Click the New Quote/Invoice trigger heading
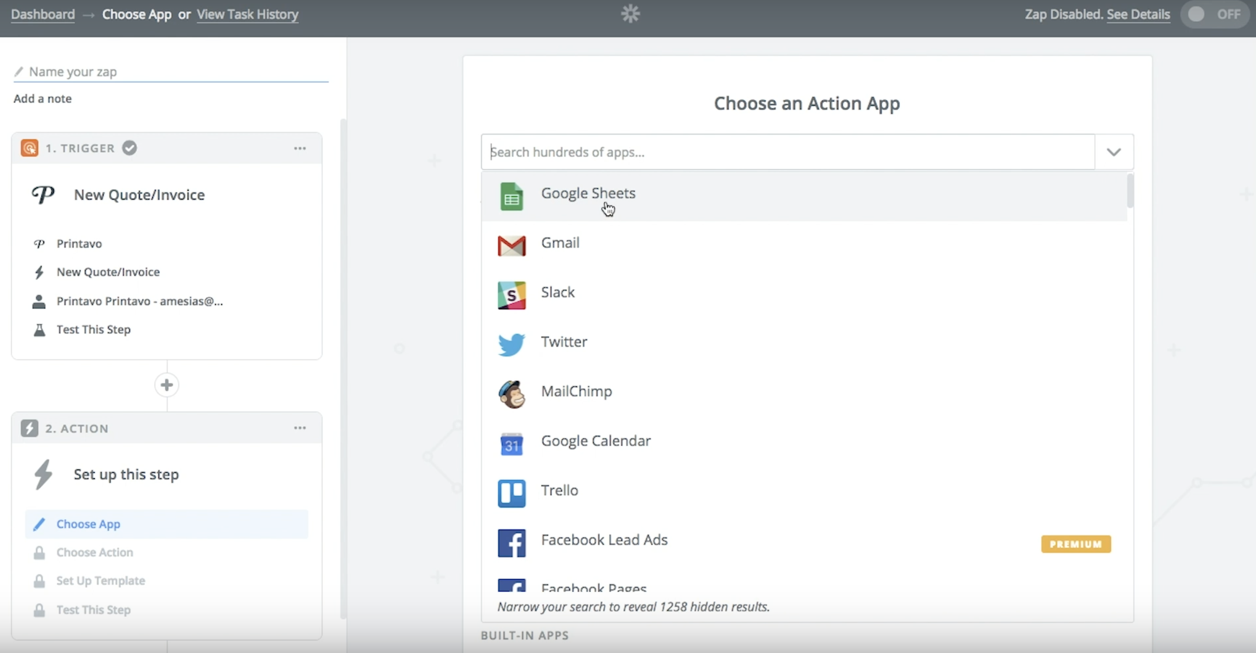The height and width of the screenshot is (653, 1256). 139,195
